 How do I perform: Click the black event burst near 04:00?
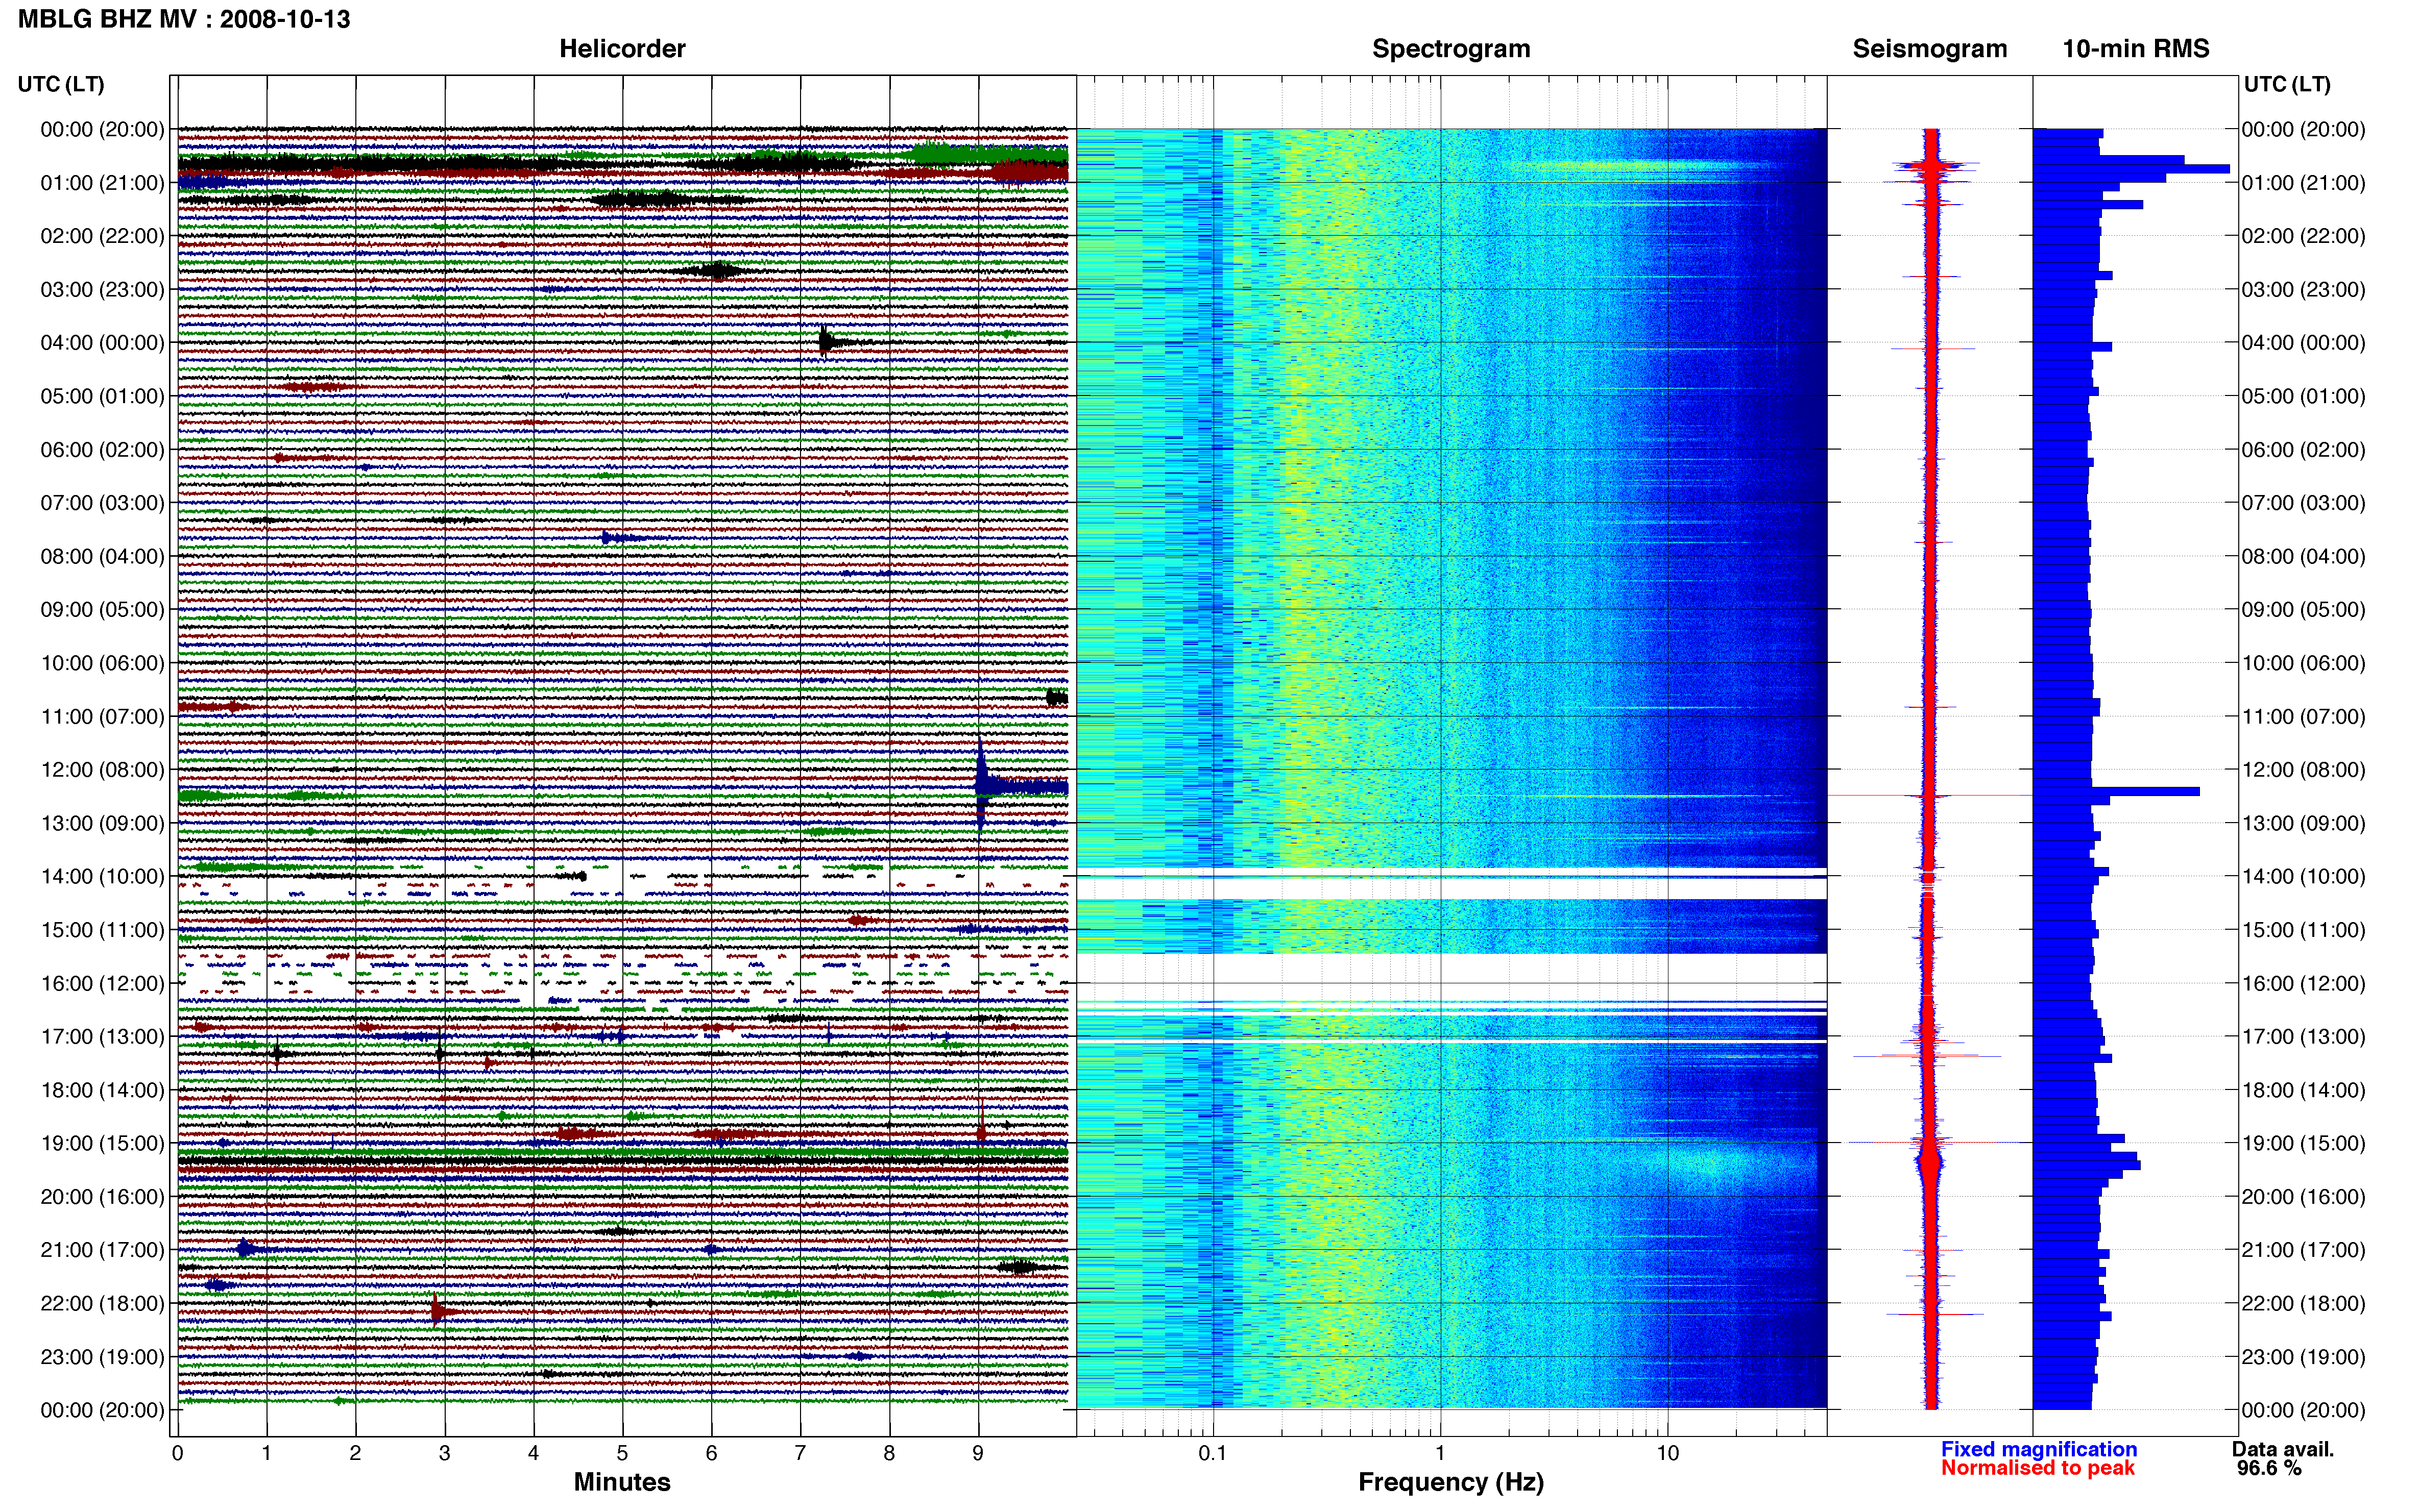(827, 342)
